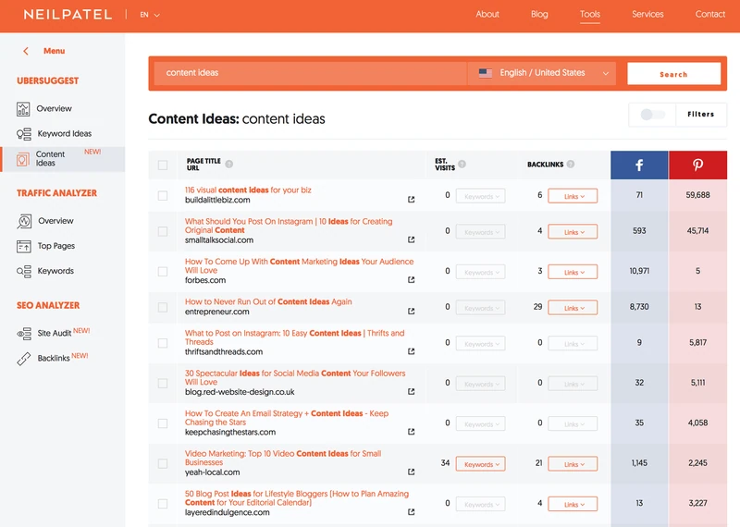Check the box for yeah-local.com row
Image resolution: width=740 pixels, height=527 pixels.
pyautogui.click(x=163, y=463)
